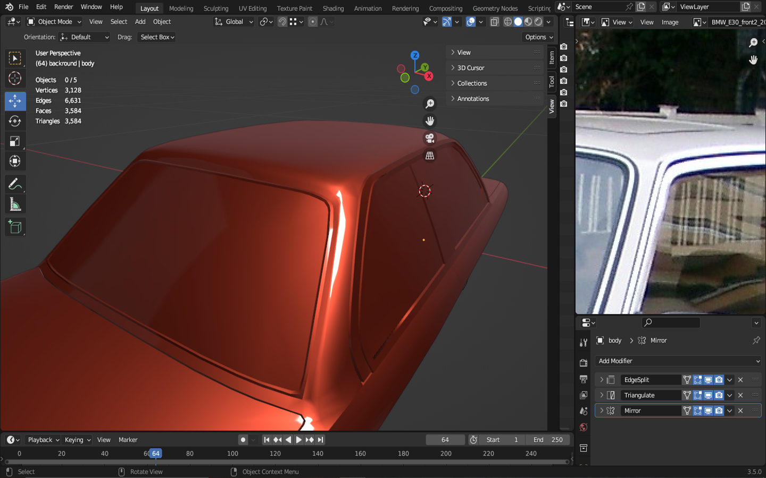Open the Global transform orientation dropdown

(x=234, y=22)
